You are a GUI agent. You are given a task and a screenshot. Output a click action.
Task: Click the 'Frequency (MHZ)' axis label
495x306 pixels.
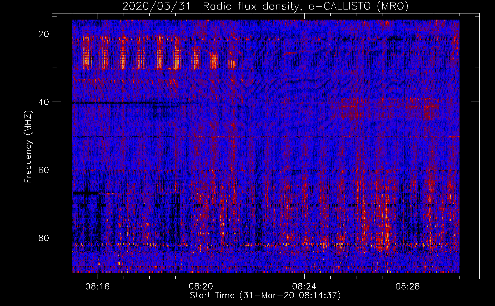click(x=28, y=147)
